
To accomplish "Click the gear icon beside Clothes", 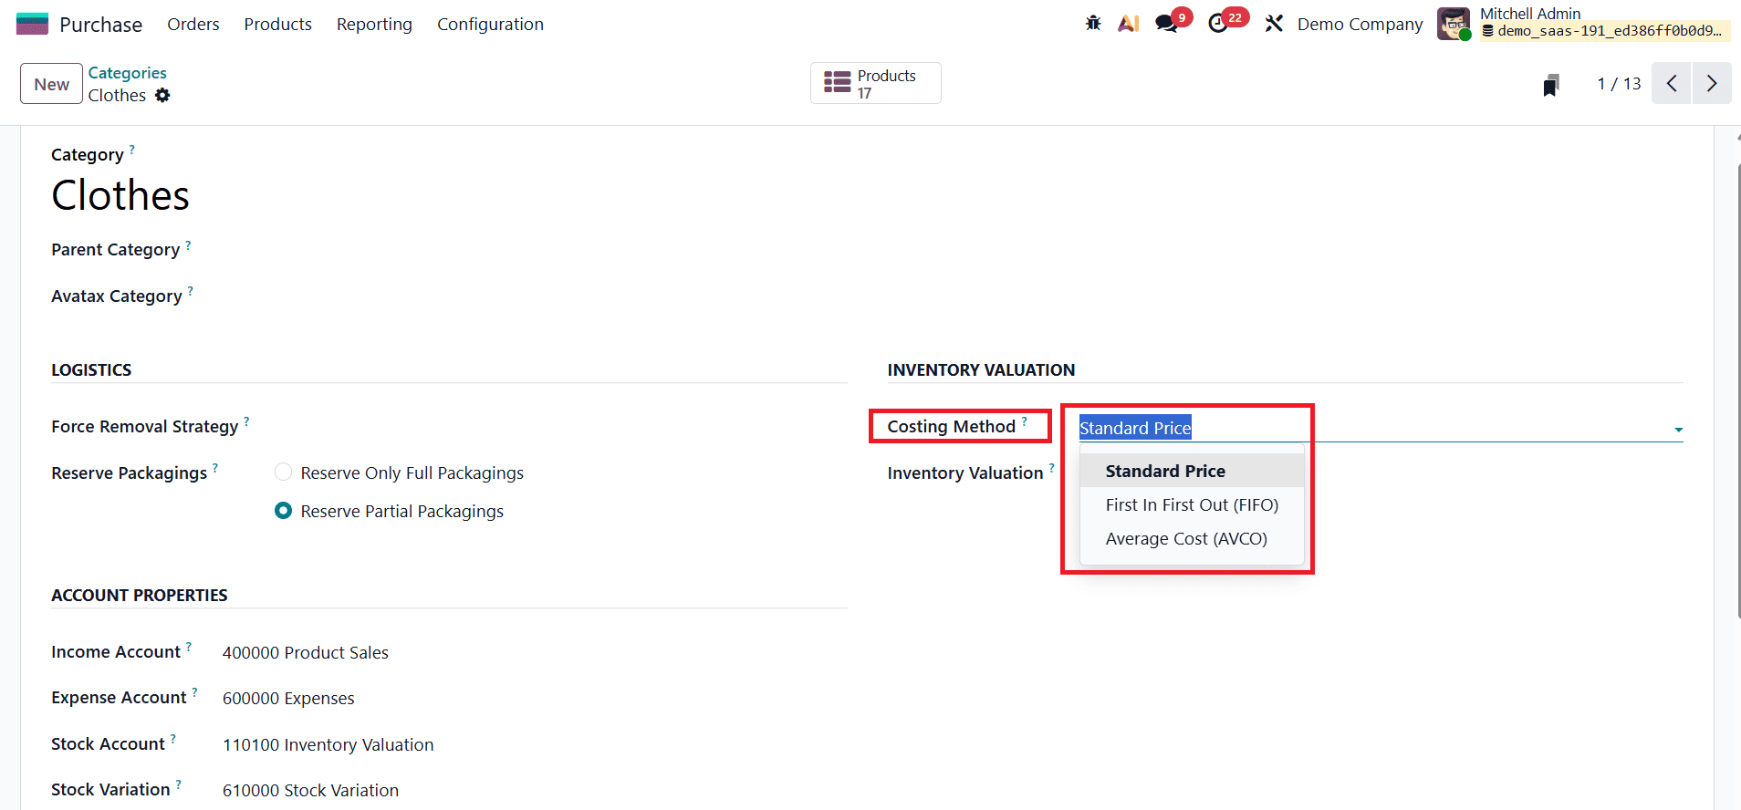I will [162, 96].
